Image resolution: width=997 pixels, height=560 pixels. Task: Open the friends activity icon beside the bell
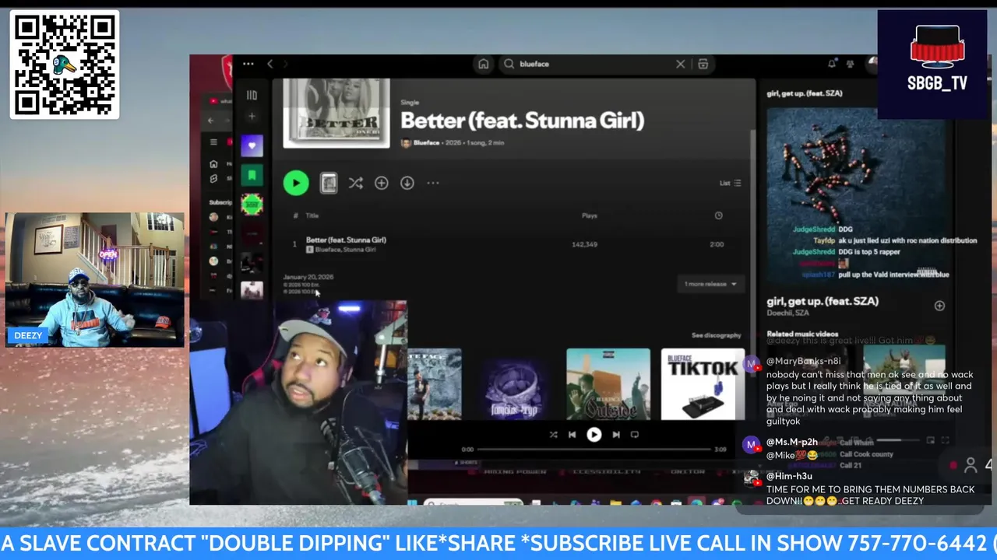click(x=850, y=64)
